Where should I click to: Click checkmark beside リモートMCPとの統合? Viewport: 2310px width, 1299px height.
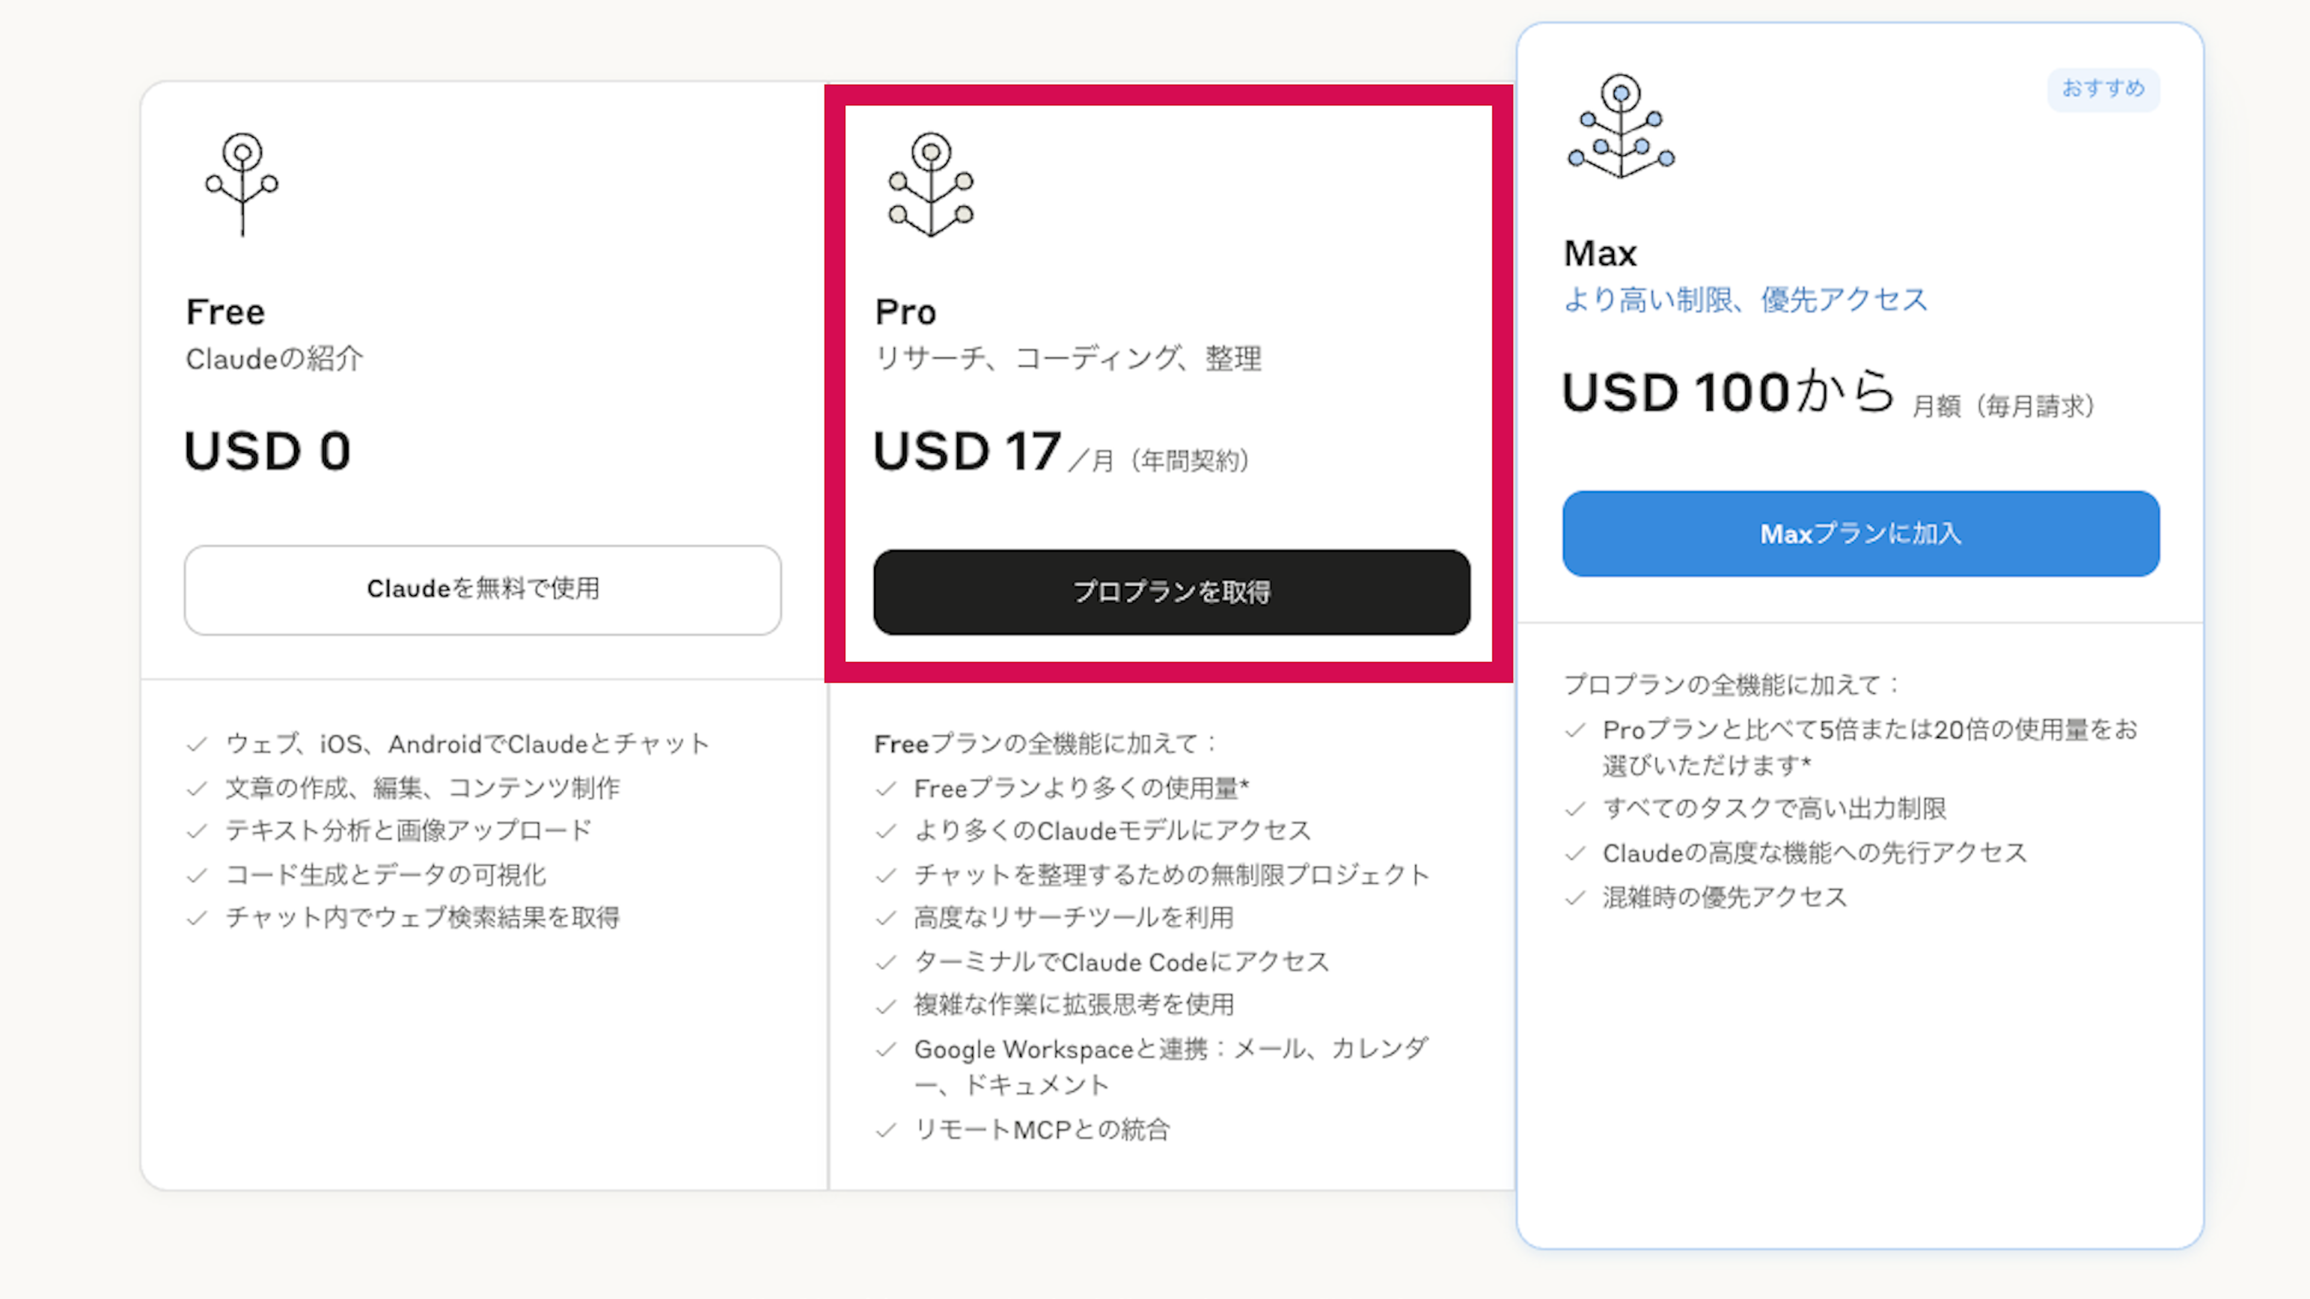(886, 1131)
